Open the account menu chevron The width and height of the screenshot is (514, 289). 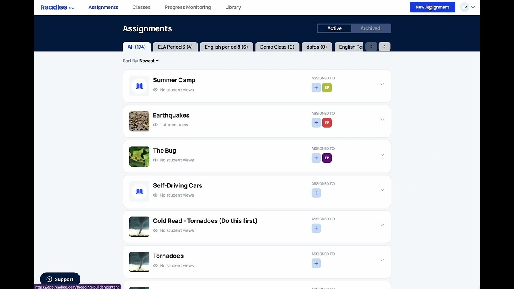coord(473,7)
